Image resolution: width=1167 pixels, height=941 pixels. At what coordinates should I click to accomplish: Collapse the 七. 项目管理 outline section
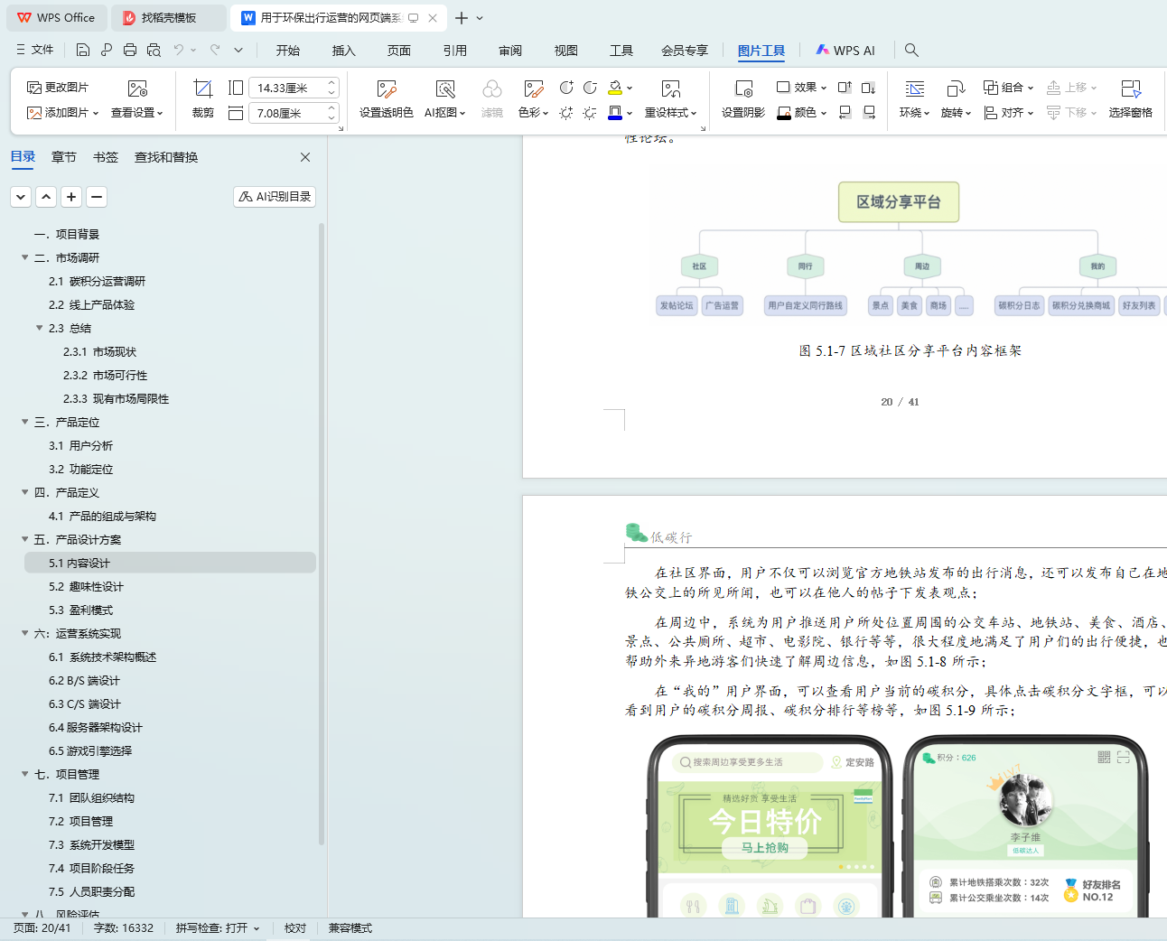(25, 774)
